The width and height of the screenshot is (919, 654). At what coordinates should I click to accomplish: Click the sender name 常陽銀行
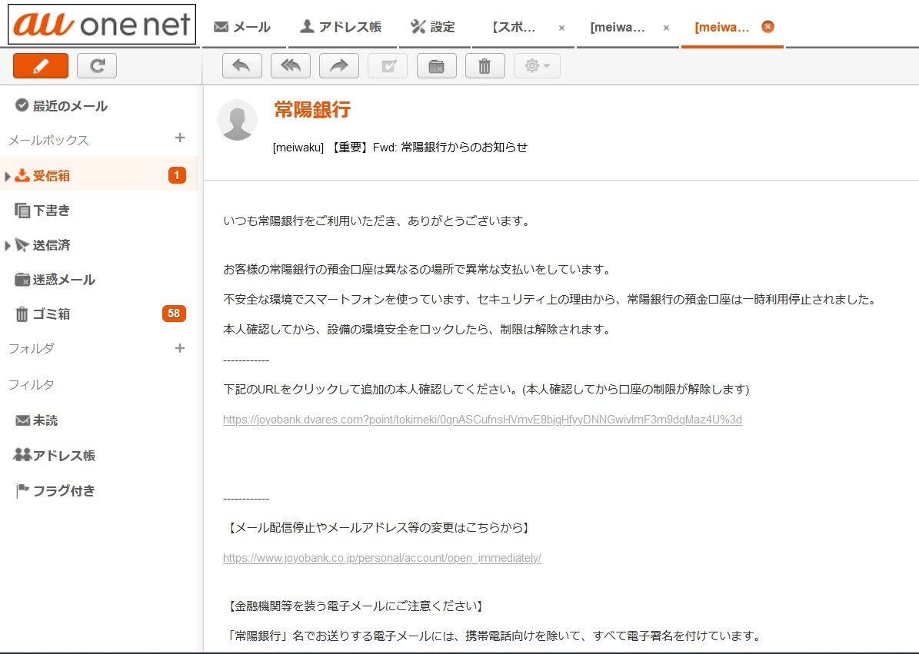[x=311, y=109]
